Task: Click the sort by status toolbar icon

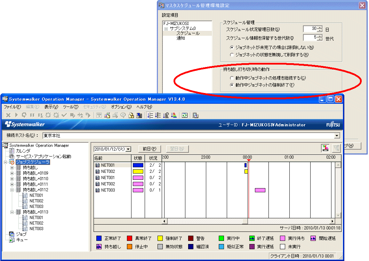Action: [x=166, y=115]
